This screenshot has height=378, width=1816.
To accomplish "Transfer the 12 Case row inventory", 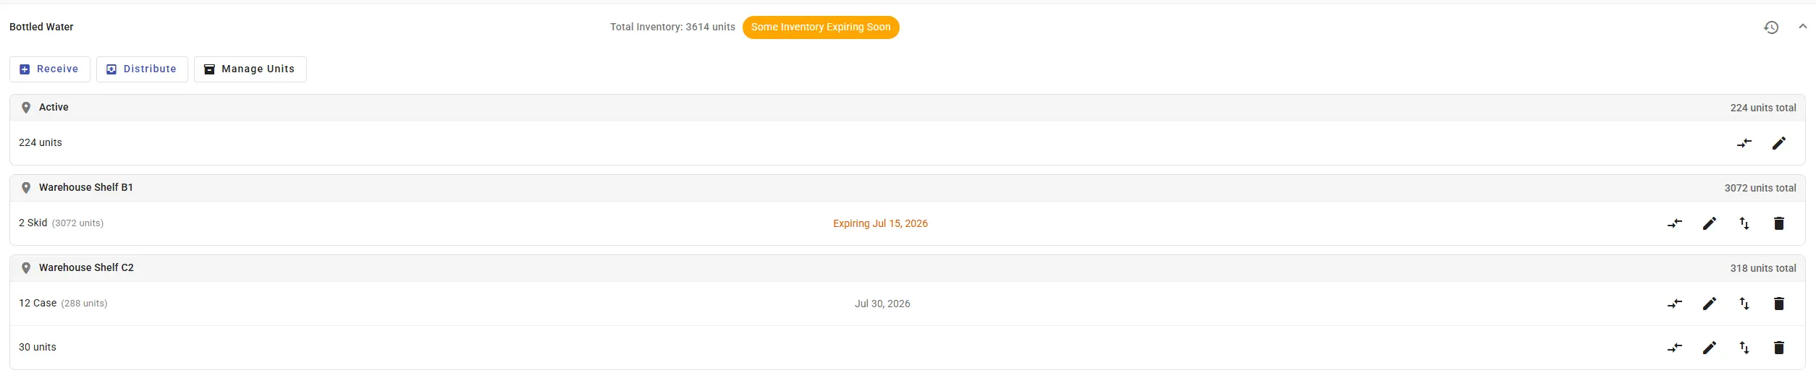I will (1675, 304).
